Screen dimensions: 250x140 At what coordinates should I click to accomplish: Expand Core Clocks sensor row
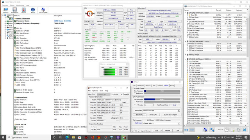click(188, 17)
